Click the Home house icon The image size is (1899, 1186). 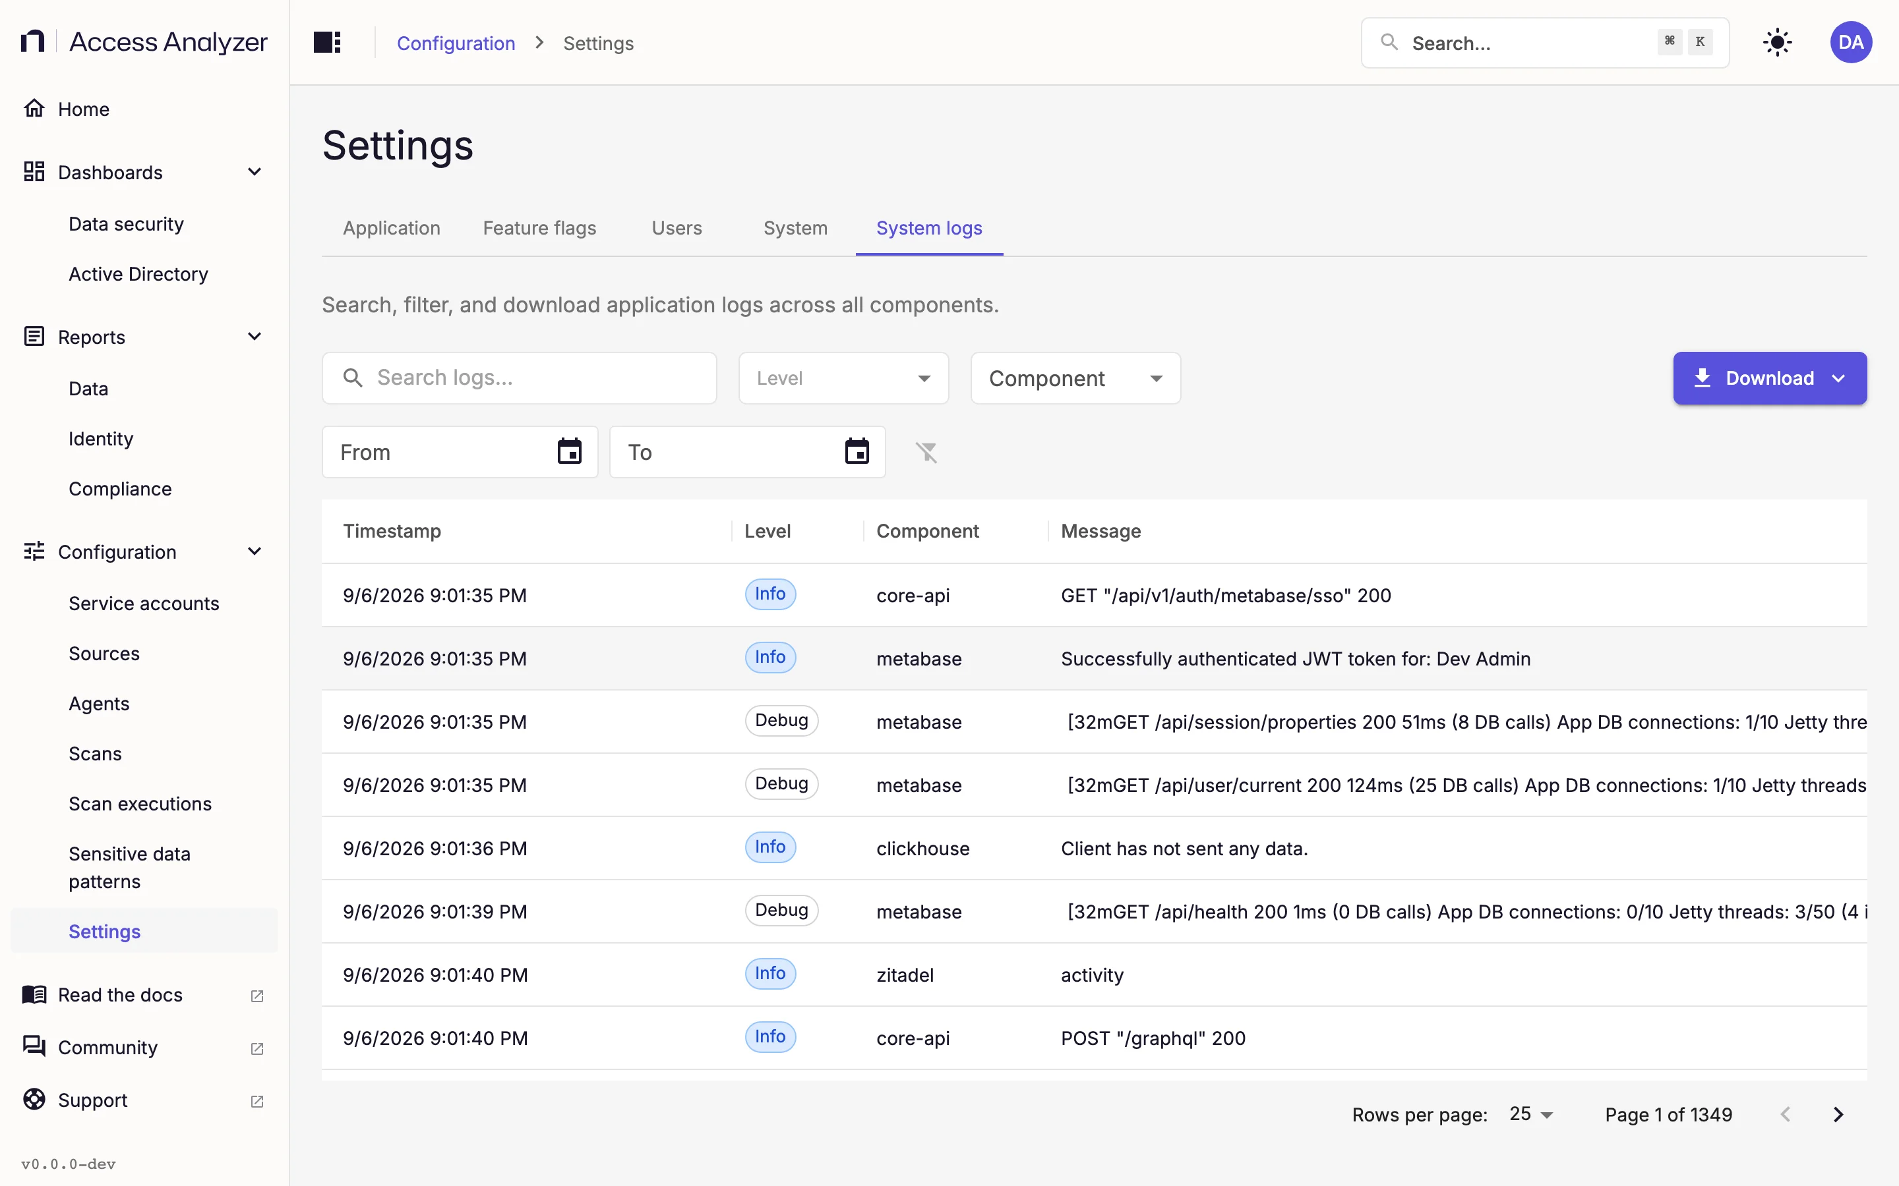[34, 108]
